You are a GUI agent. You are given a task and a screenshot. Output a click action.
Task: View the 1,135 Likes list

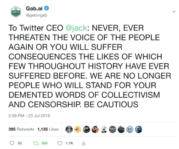point(48,129)
